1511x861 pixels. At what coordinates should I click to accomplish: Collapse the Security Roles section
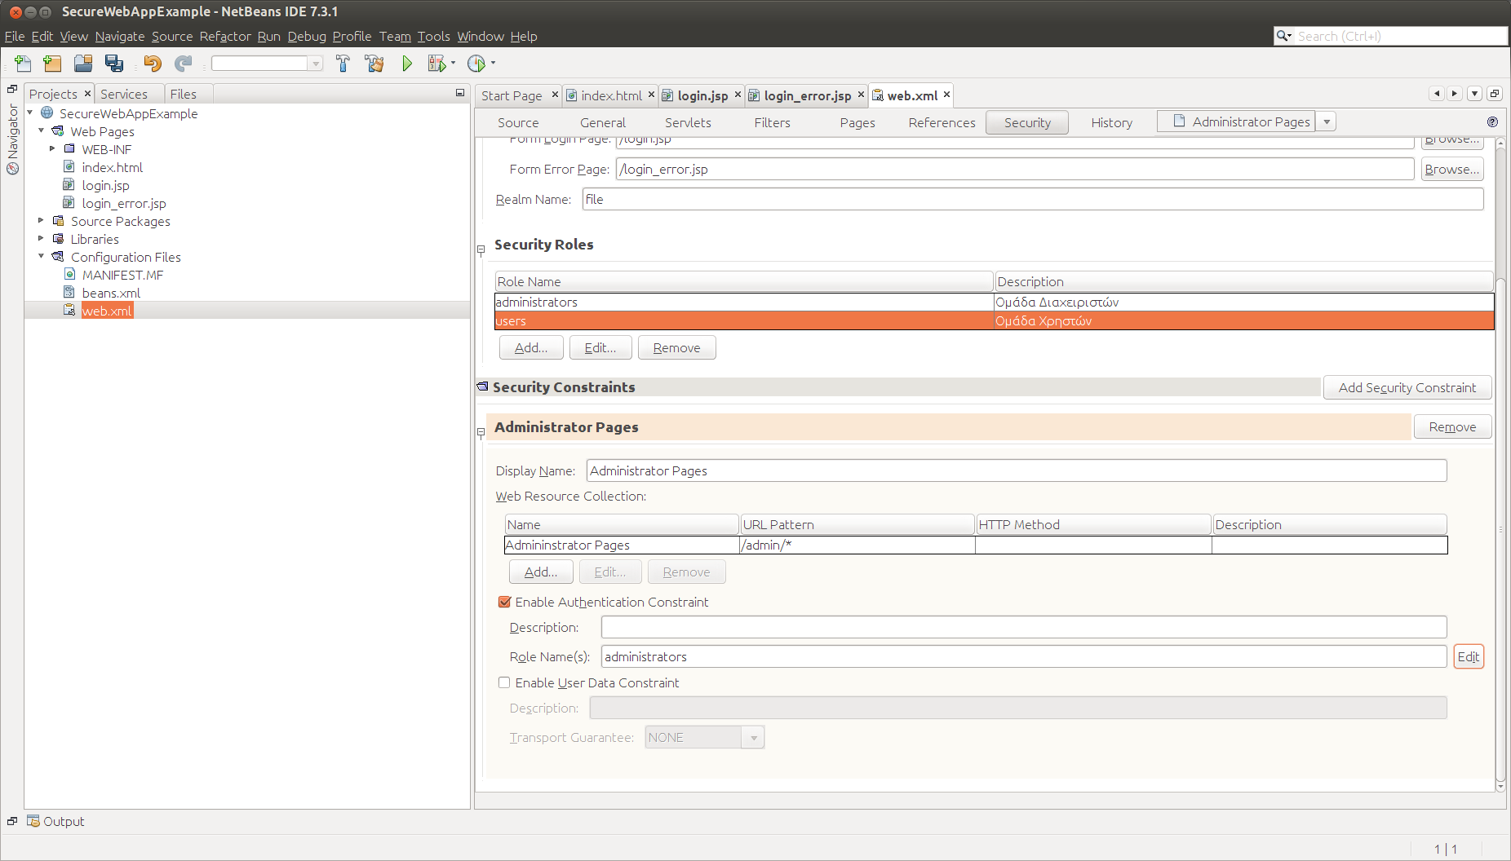(481, 249)
